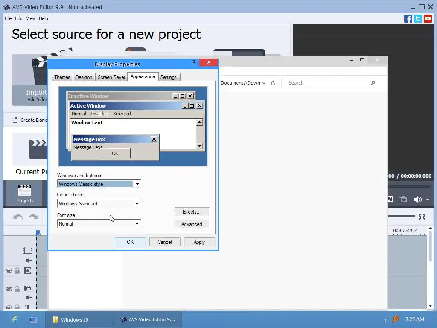Mute the preview using speaker icon
437x328 pixels.
[417, 199]
